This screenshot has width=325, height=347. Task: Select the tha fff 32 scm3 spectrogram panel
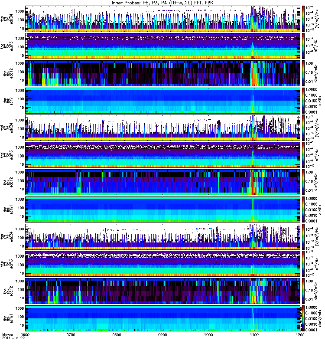[x=163, y=46]
